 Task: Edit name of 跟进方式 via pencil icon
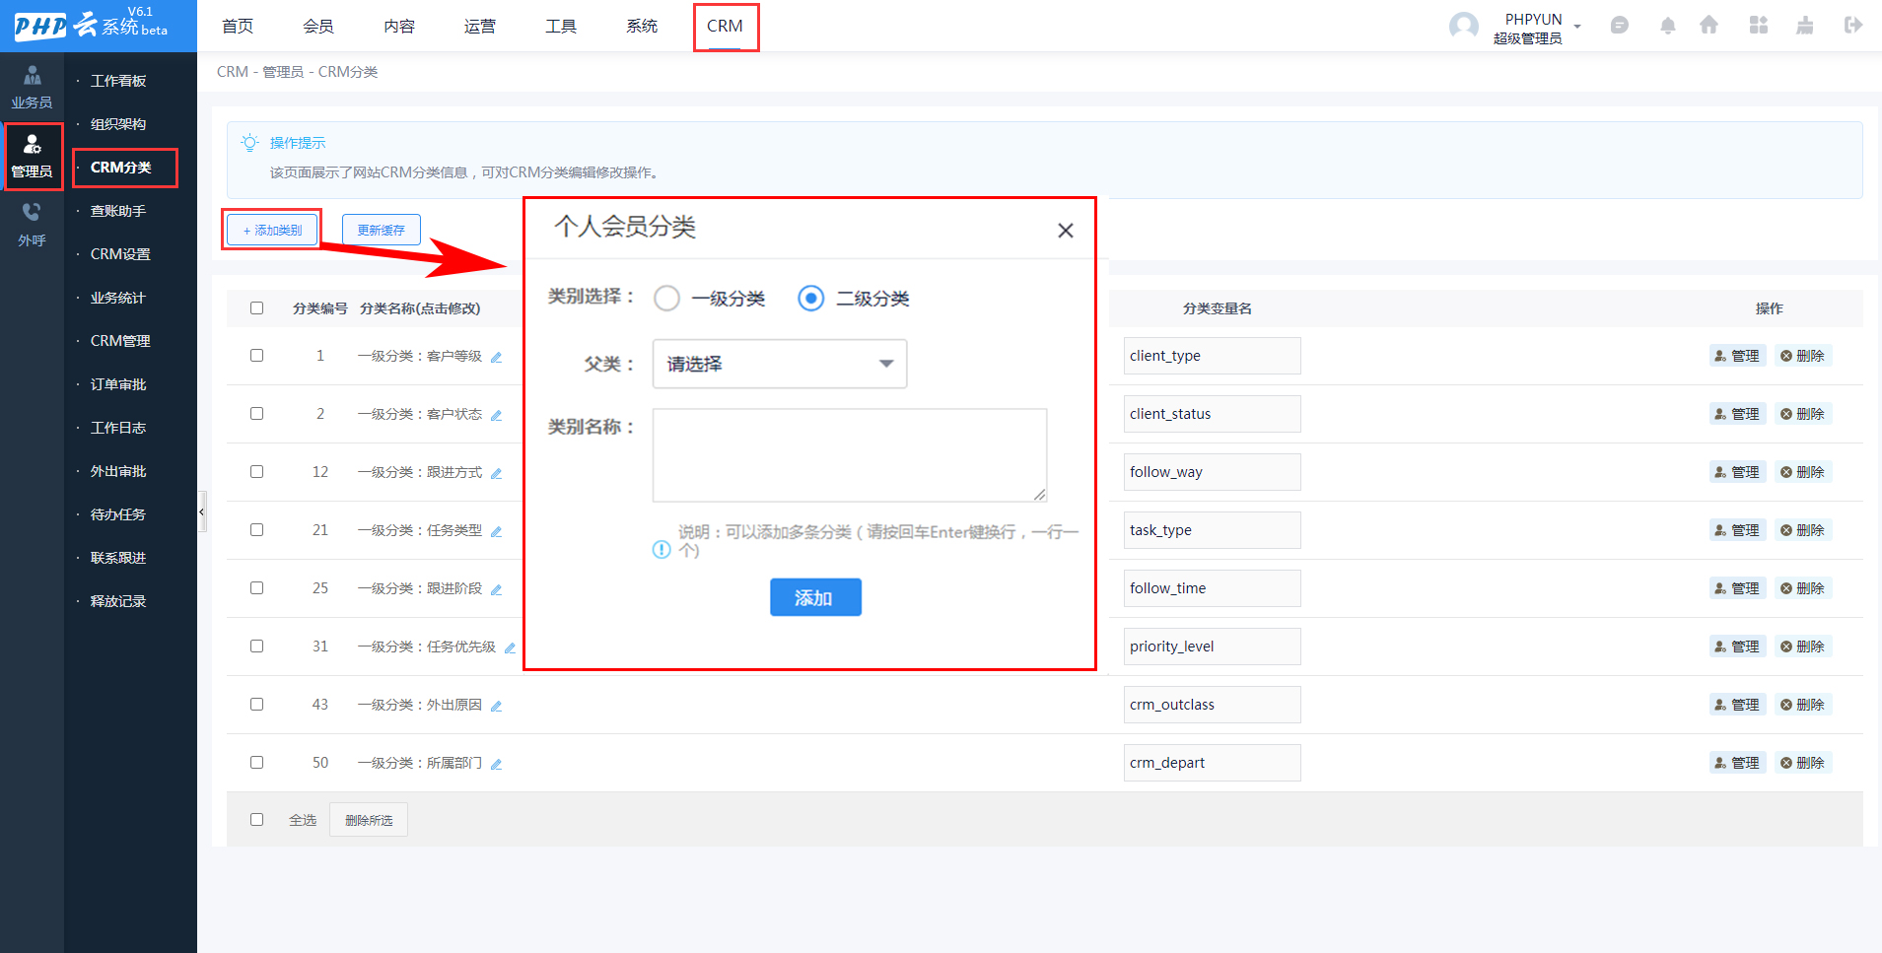pos(496,473)
